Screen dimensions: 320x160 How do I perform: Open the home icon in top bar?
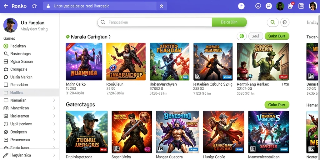pos(34,6)
